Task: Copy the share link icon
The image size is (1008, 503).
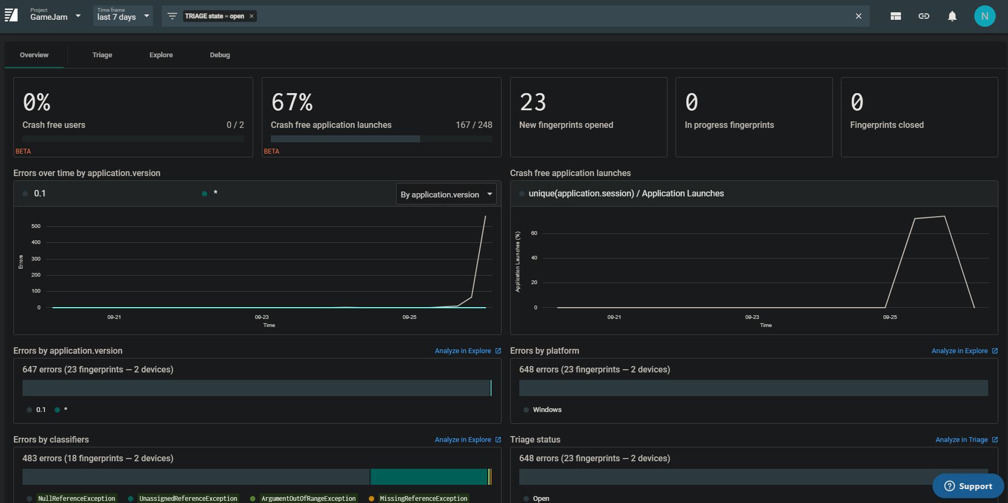Action: click(923, 16)
